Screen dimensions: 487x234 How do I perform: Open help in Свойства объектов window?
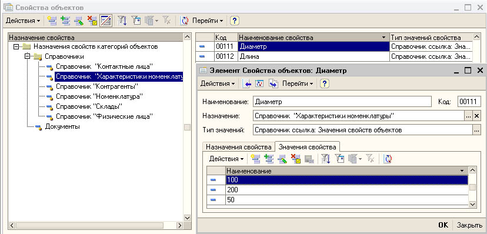tap(235, 21)
